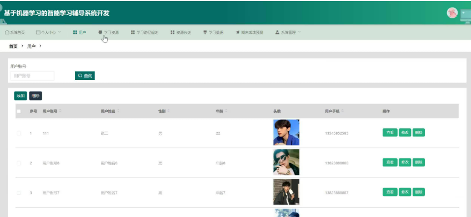471x217 pixels.
Task: Go to 首页 in the breadcrumb
Action: click(13, 47)
